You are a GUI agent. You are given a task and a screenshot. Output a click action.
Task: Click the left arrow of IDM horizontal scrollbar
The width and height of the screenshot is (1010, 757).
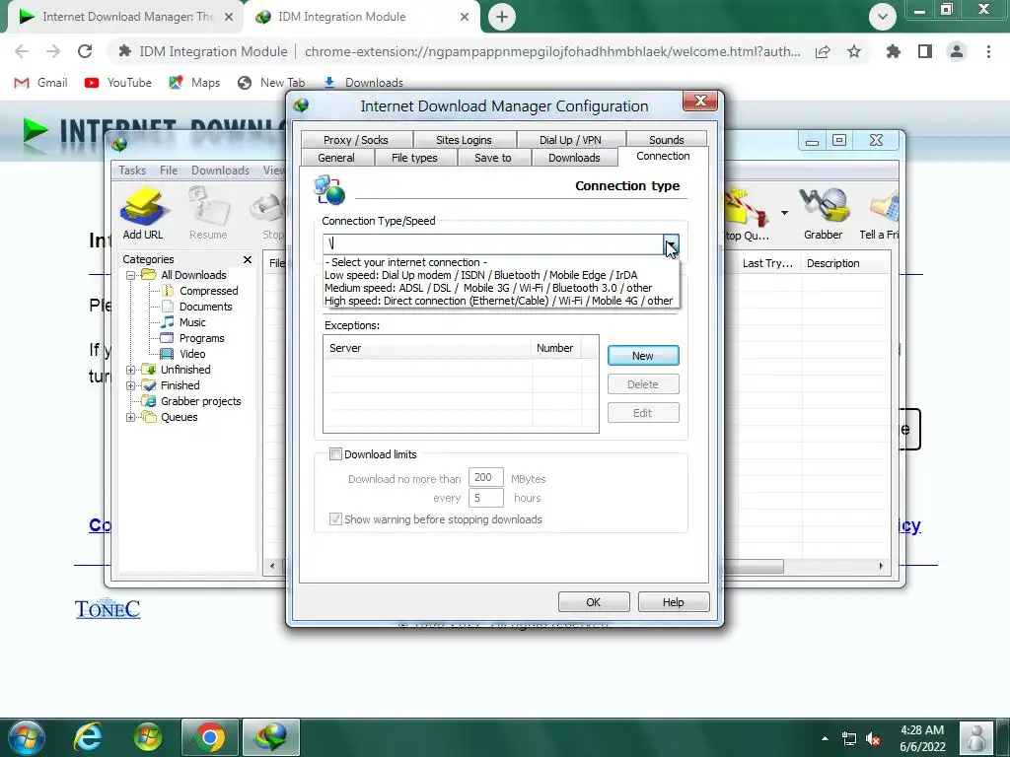click(272, 566)
